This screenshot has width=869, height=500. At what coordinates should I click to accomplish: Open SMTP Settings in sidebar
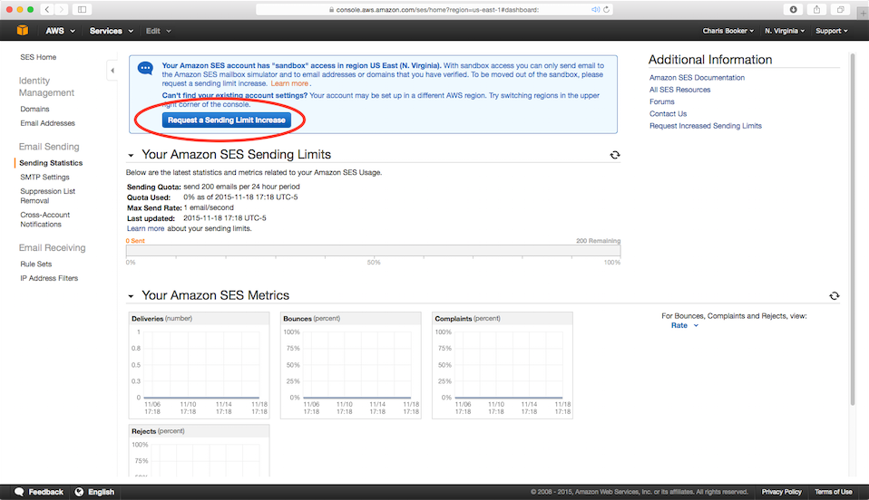point(44,178)
